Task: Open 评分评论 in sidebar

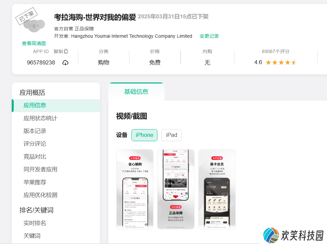Action: [35, 144]
